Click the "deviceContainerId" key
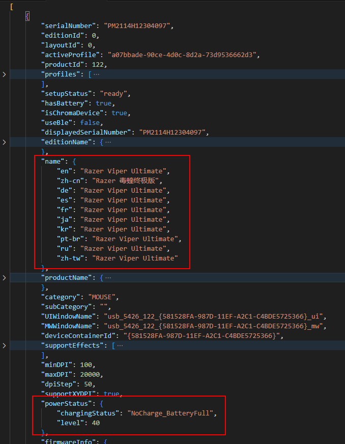 (78, 336)
